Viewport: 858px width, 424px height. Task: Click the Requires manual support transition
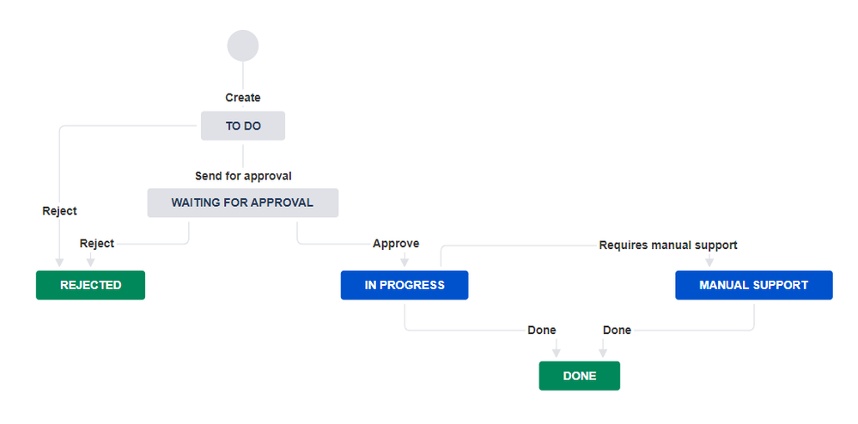[668, 245]
